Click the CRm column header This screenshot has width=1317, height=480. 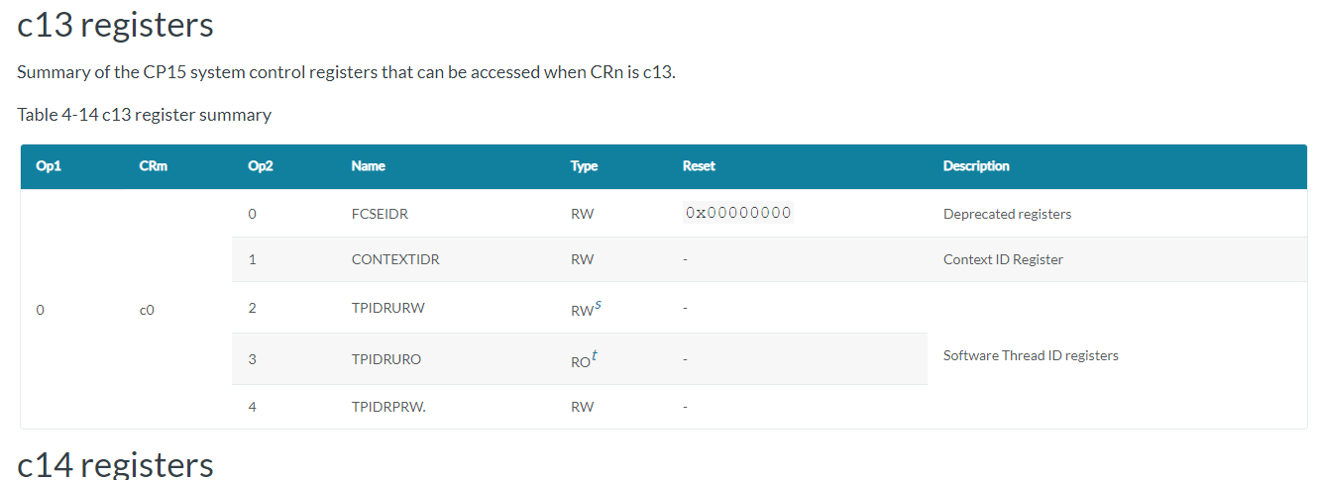[154, 166]
